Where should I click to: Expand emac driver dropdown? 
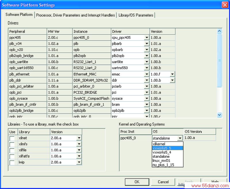coord(147,74)
